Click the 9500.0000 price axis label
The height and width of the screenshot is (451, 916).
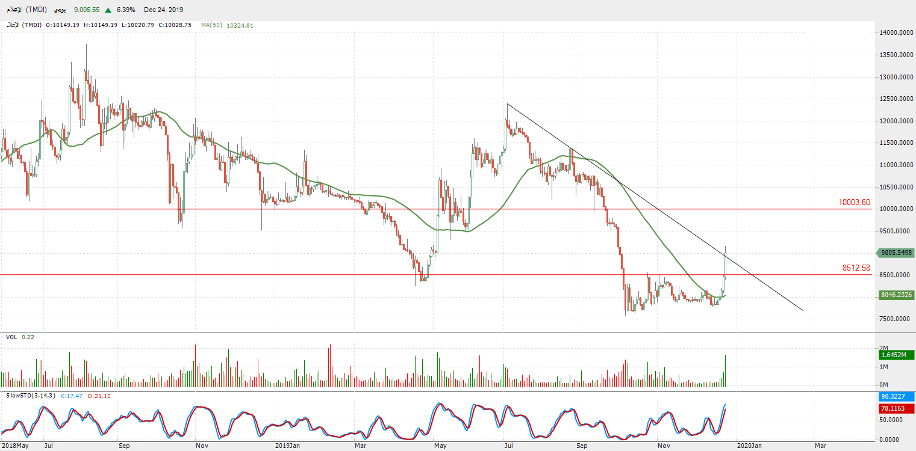point(895,231)
